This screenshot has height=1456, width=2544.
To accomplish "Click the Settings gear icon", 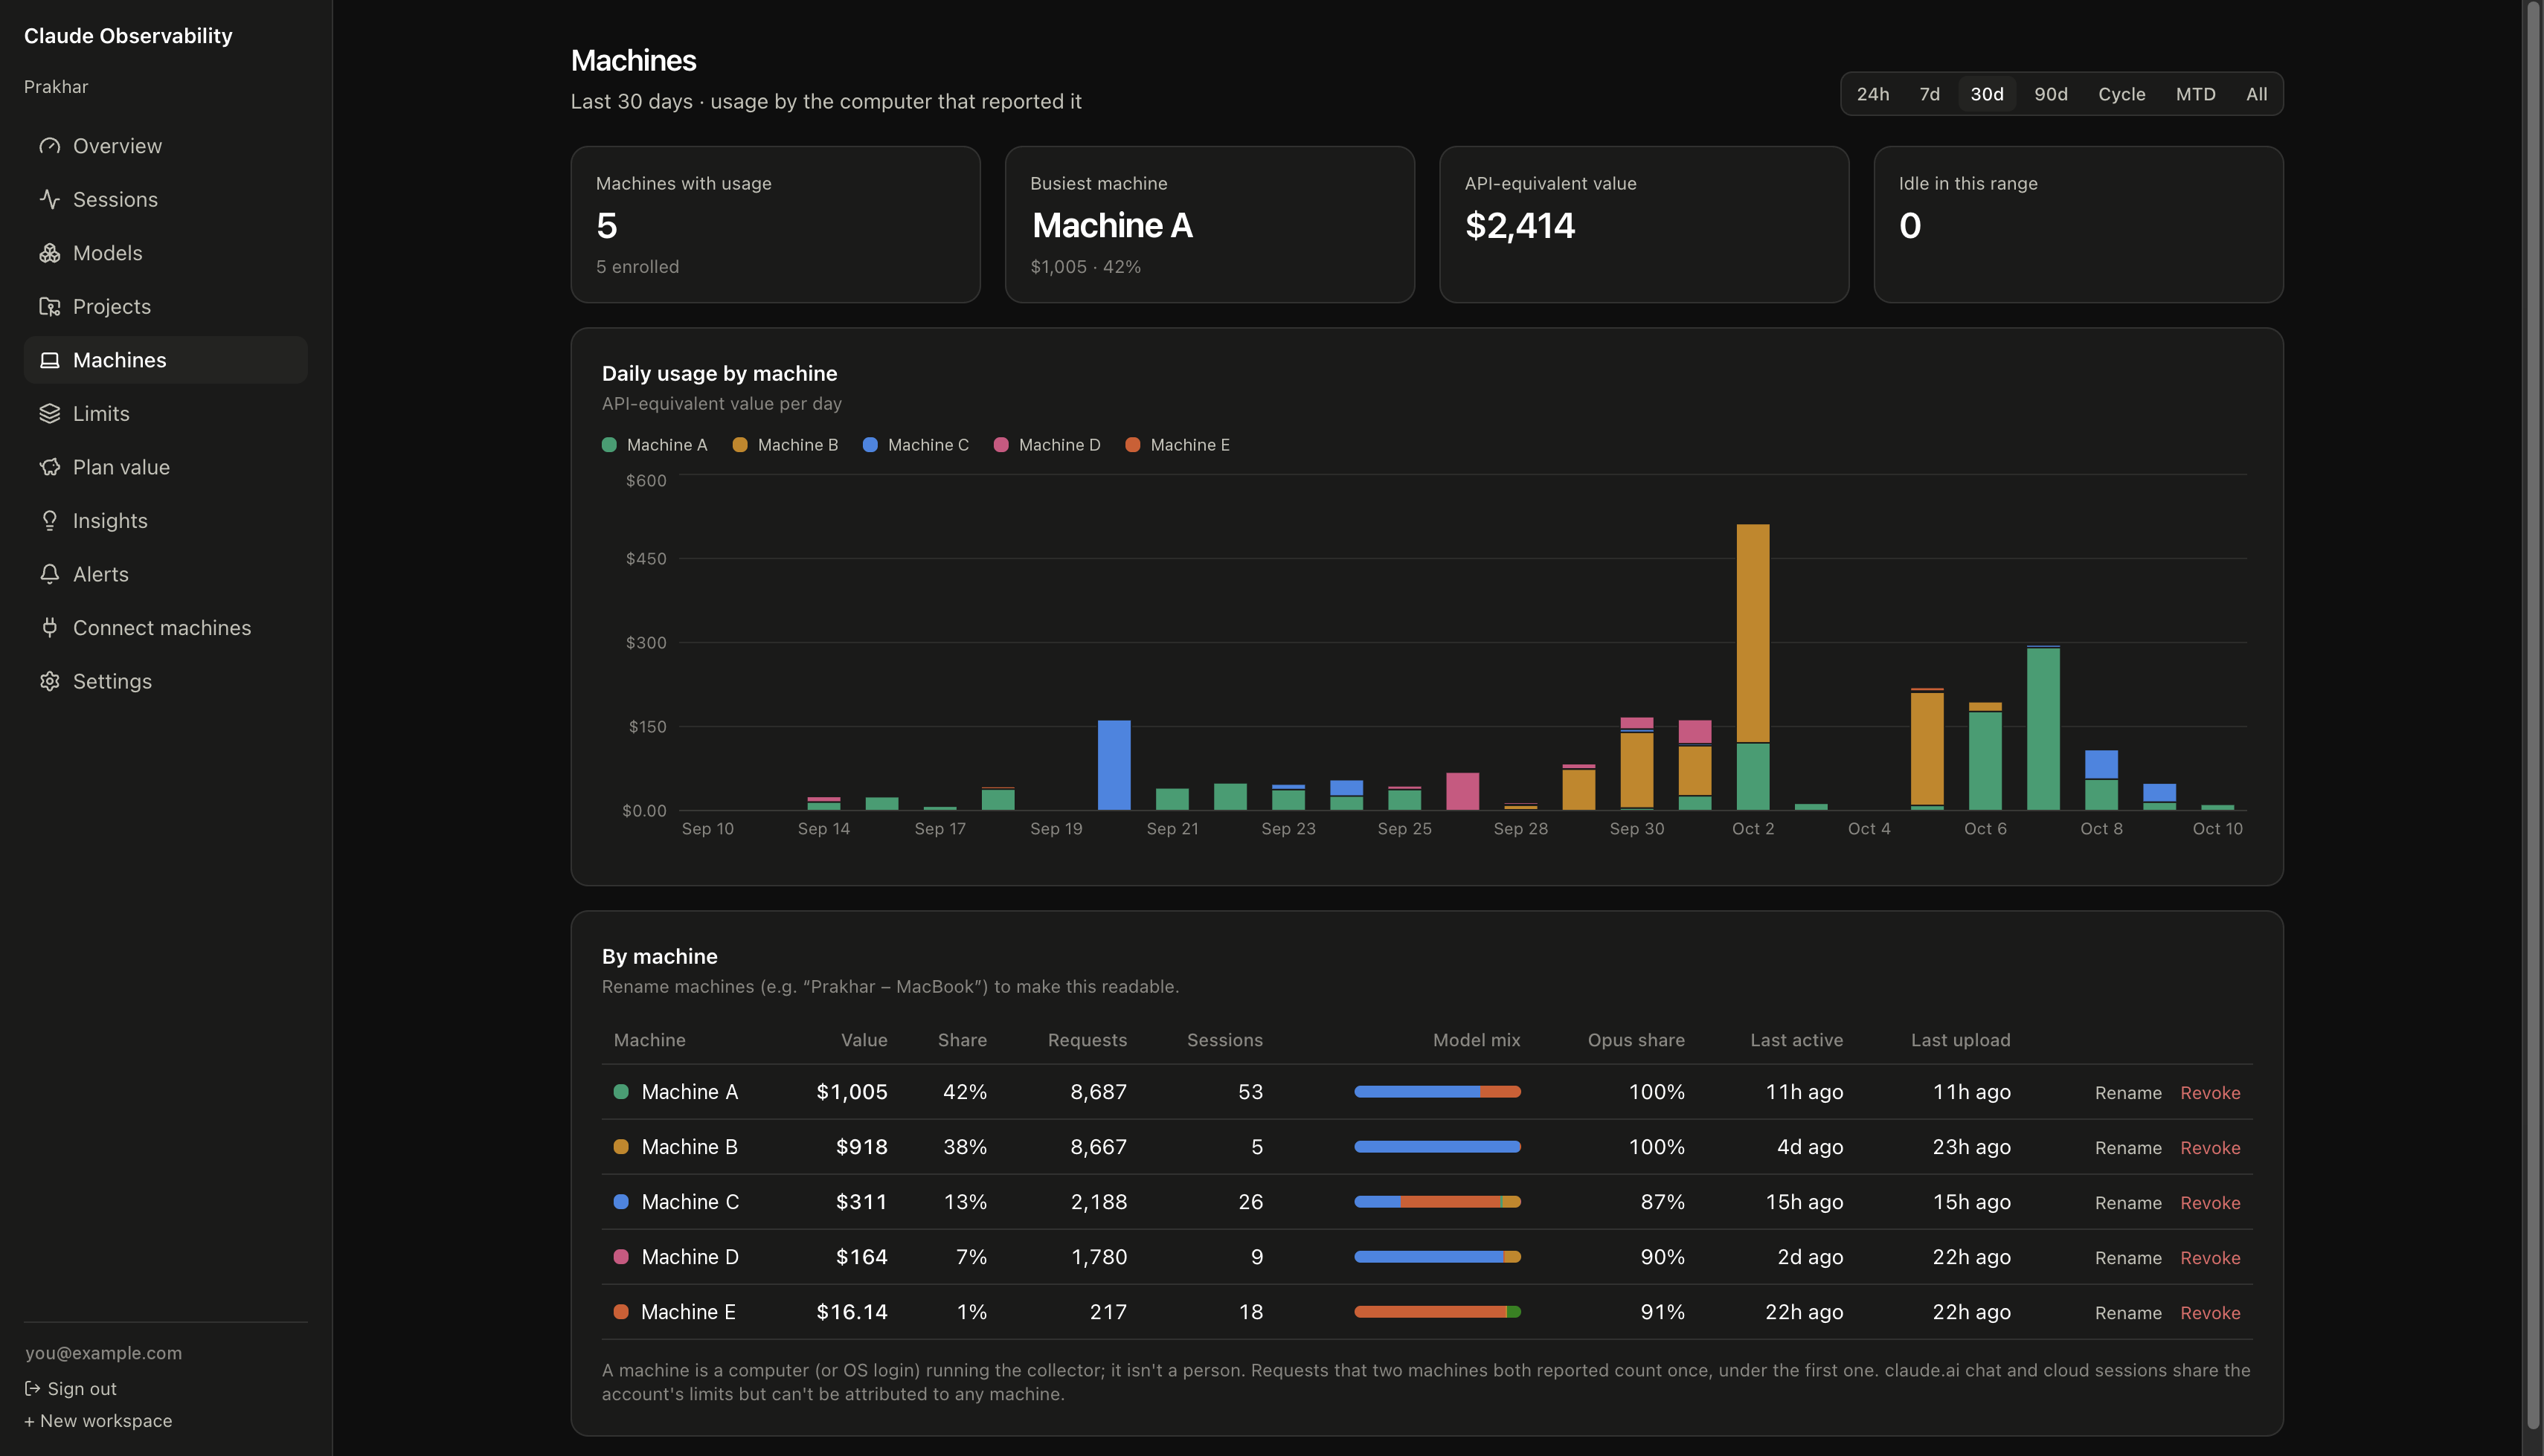I will coord(49,681).
